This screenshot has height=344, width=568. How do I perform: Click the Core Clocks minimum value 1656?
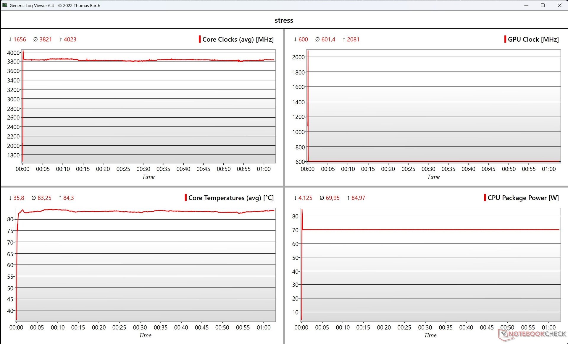point(20,39)
